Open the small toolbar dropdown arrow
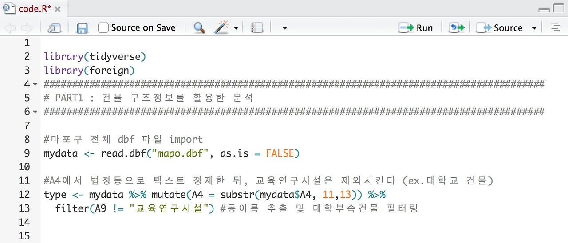The width and height of the screenshot is (568, 243). tap(285, 28)
